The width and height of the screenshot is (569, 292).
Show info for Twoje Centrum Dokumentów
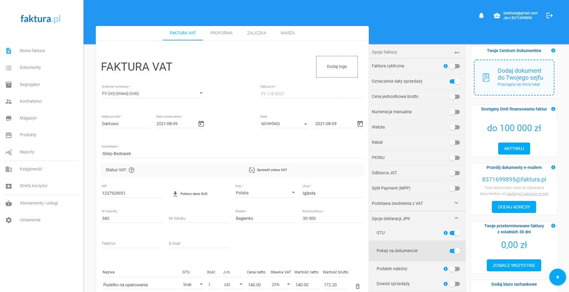(553, 51)
